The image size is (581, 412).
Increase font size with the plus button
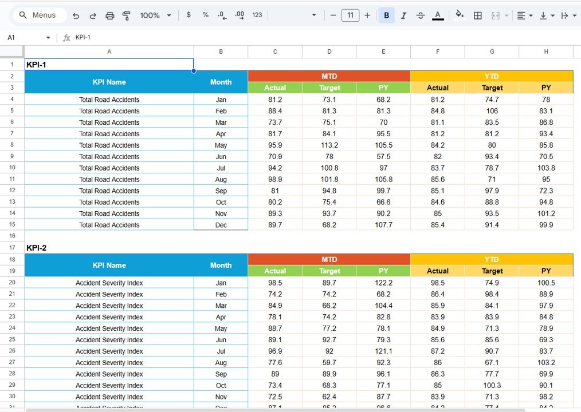pyautogui.click(x=367, y=15)
